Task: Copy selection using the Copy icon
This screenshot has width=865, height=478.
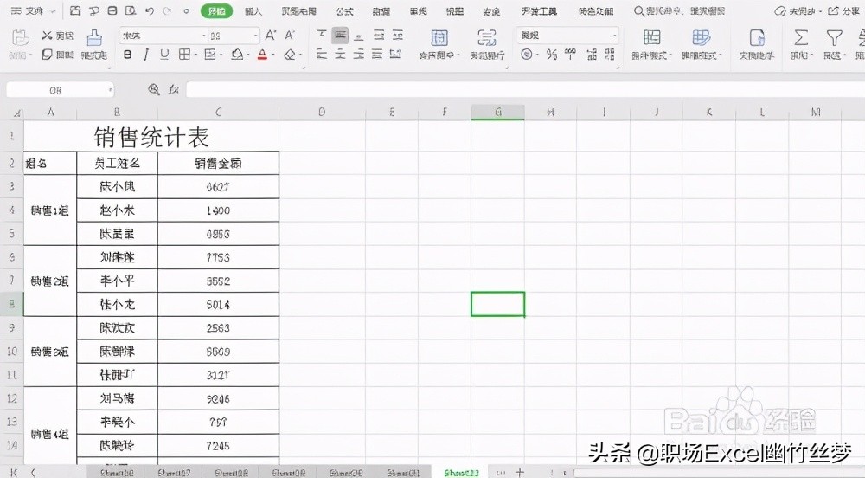Action: [48, 54]
